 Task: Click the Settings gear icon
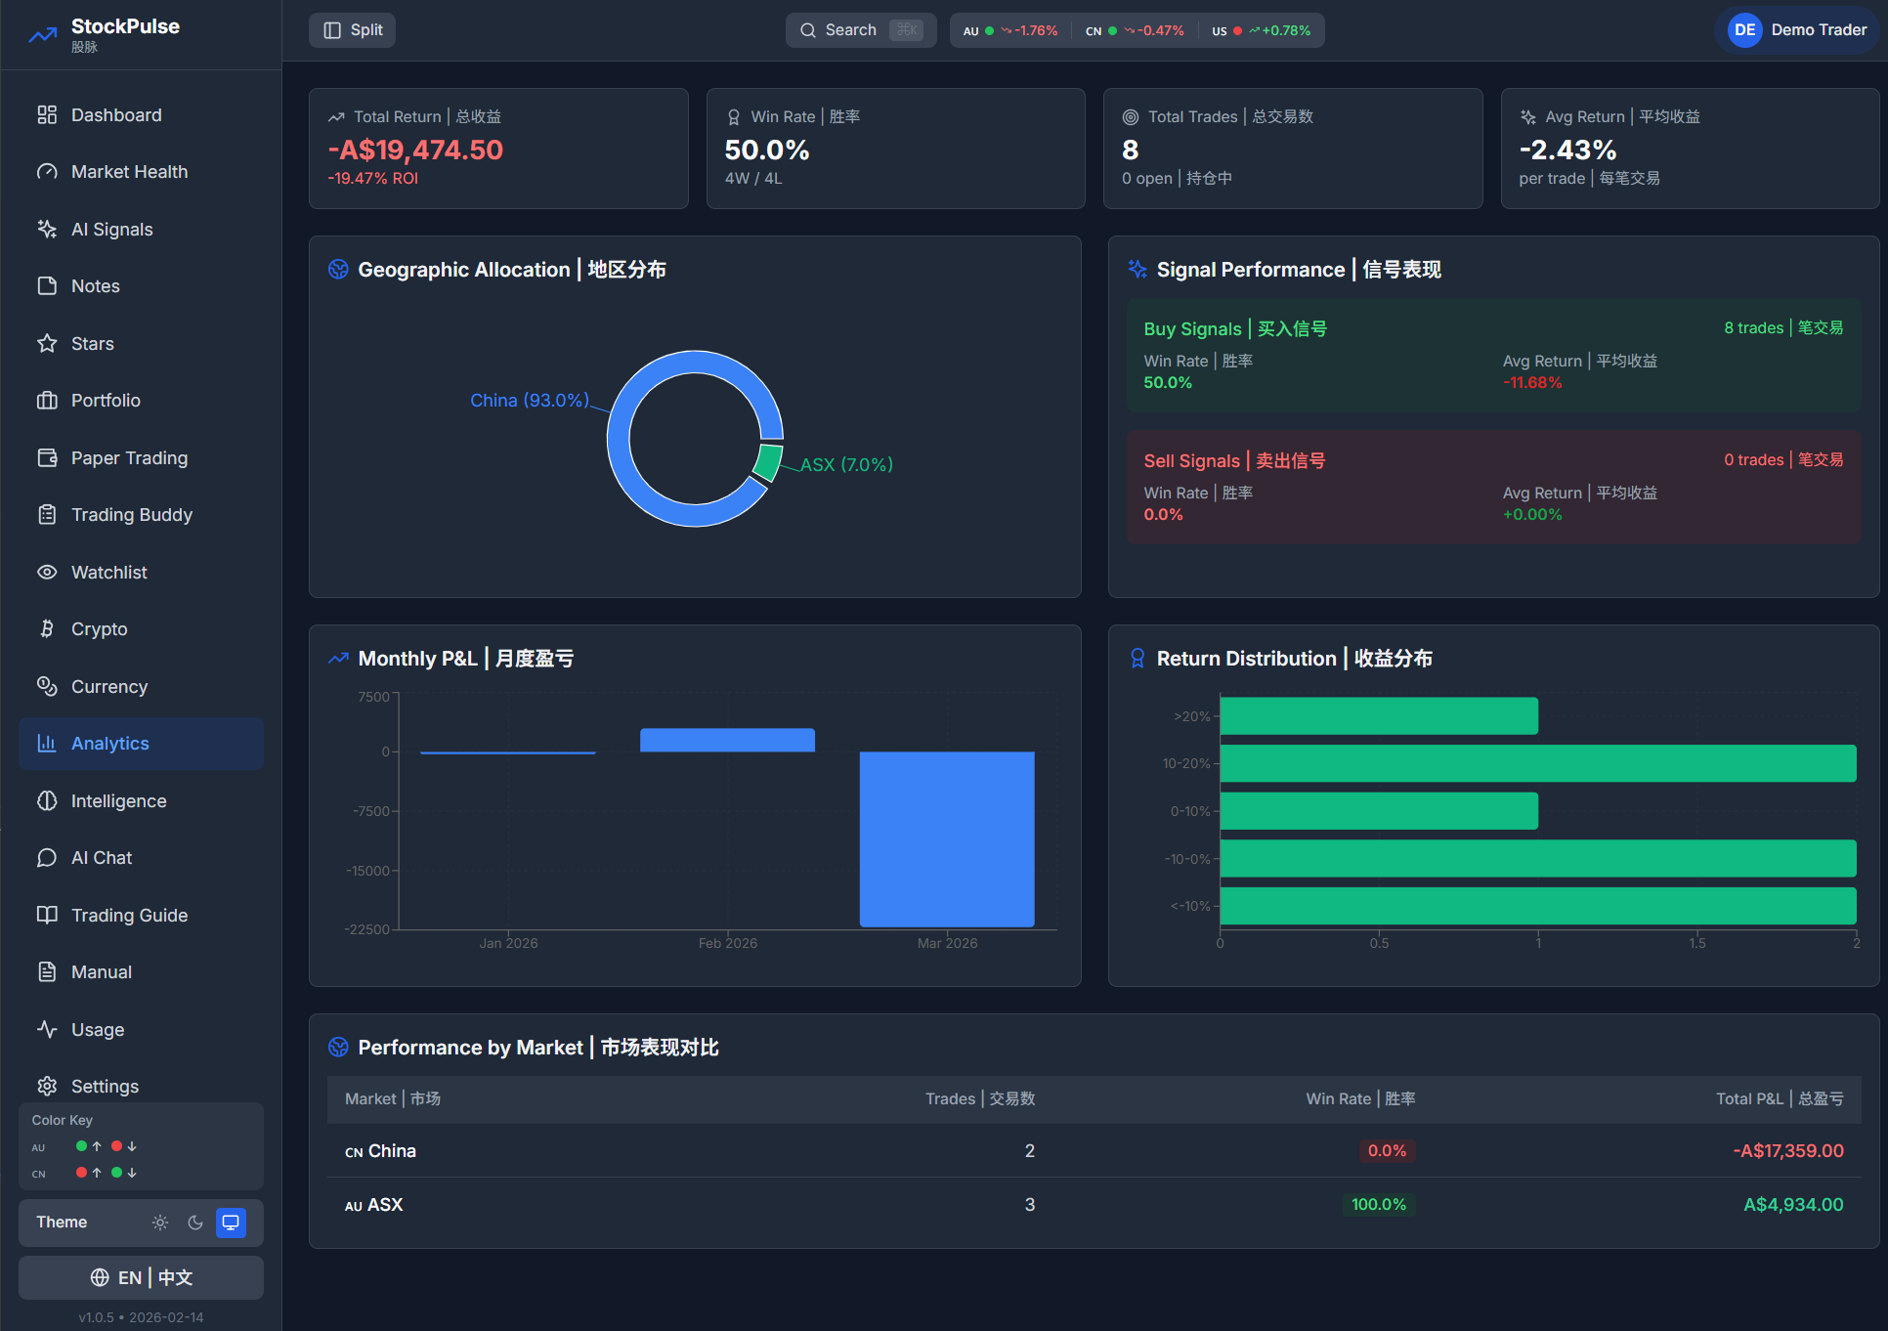[x=47, y=1087]
